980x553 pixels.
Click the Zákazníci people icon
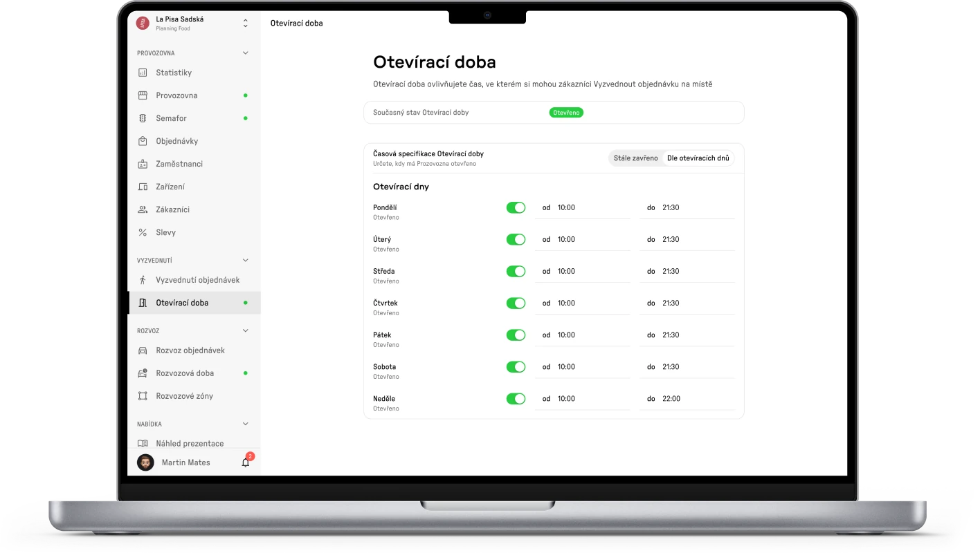click(x=143, y=209)
